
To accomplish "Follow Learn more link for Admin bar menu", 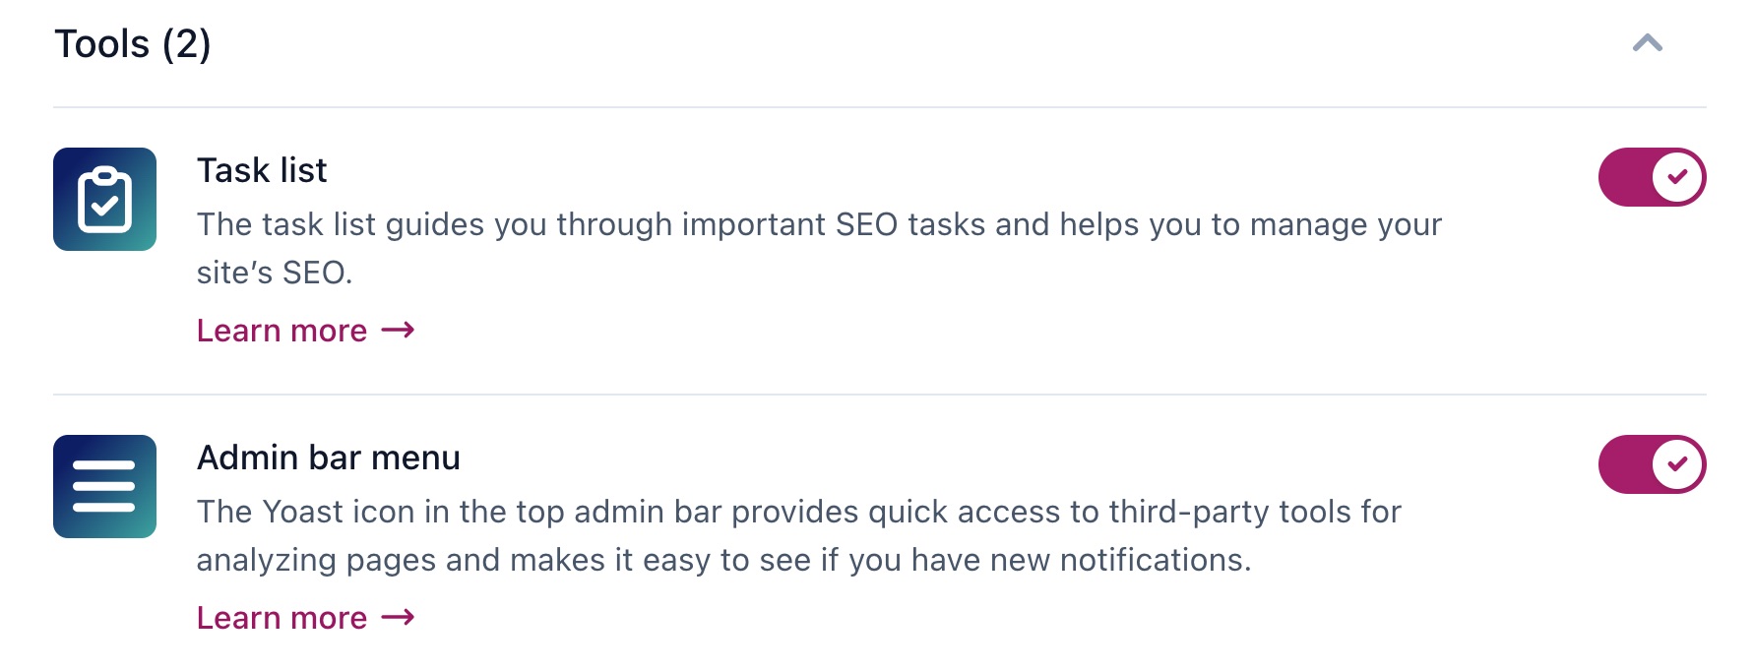I will click(282, 618).
